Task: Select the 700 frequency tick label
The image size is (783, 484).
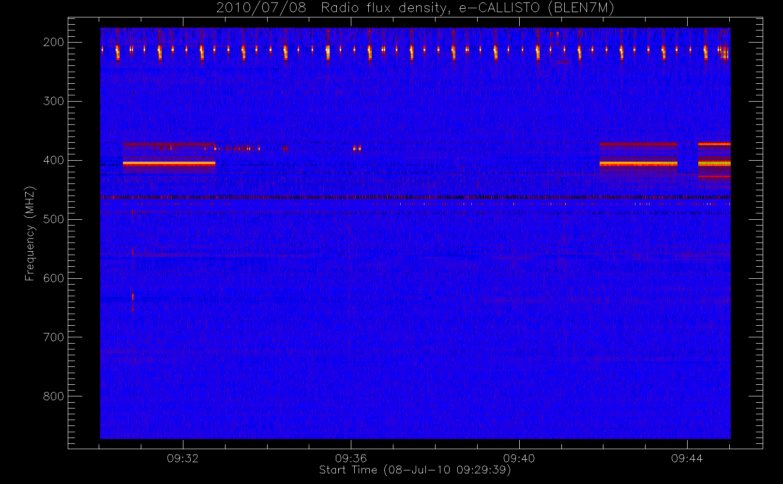Action: [x=54, y=337]
